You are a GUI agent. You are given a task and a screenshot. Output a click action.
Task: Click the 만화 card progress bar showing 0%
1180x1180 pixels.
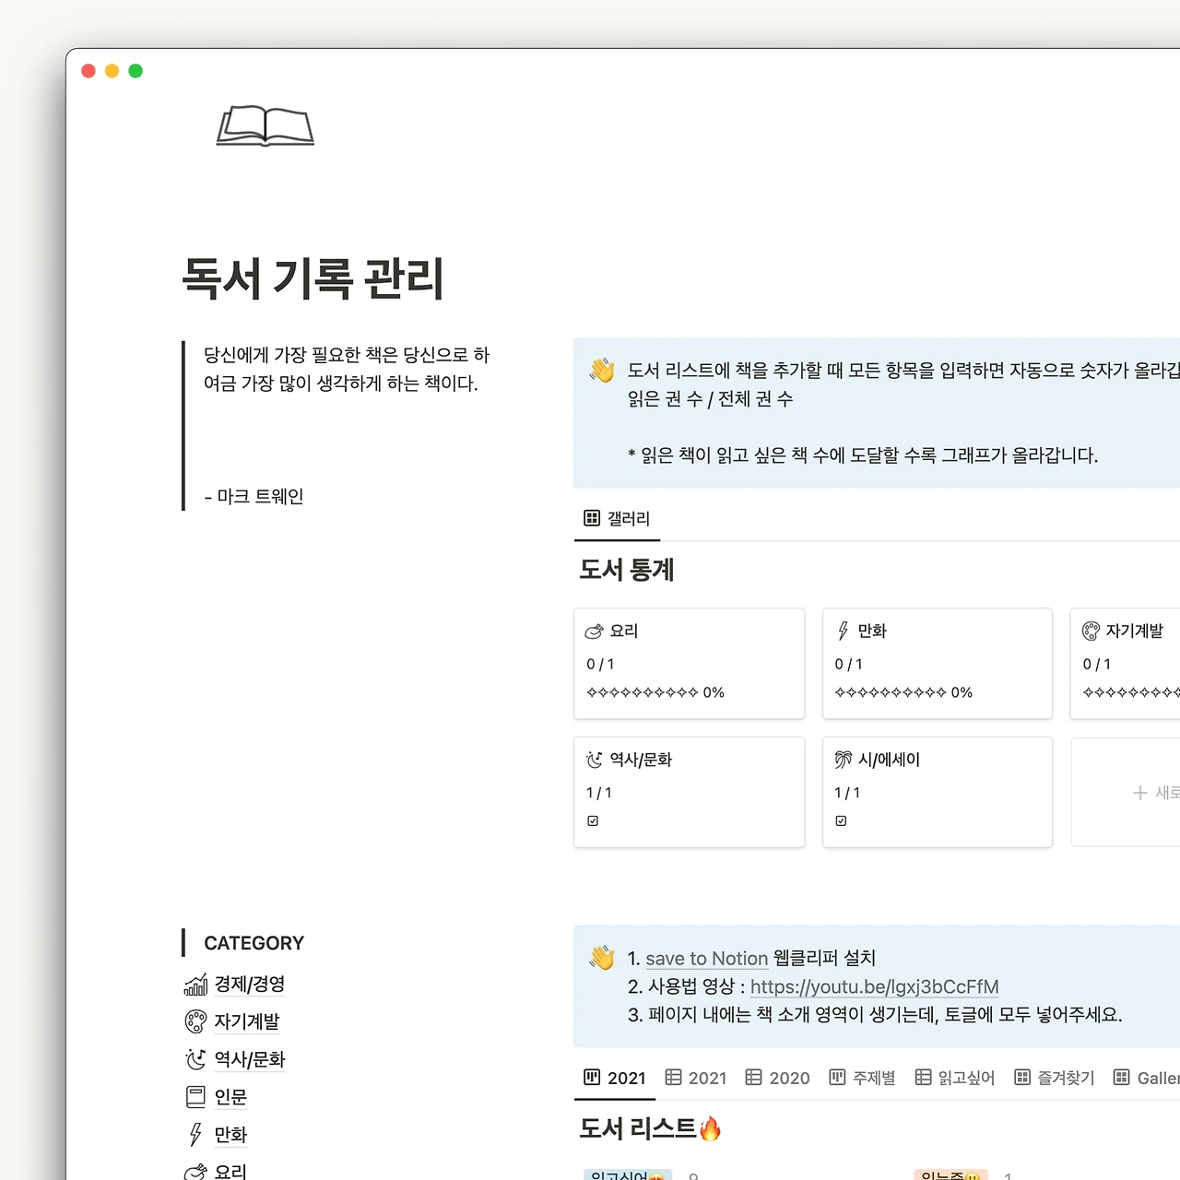coord(903,692)
